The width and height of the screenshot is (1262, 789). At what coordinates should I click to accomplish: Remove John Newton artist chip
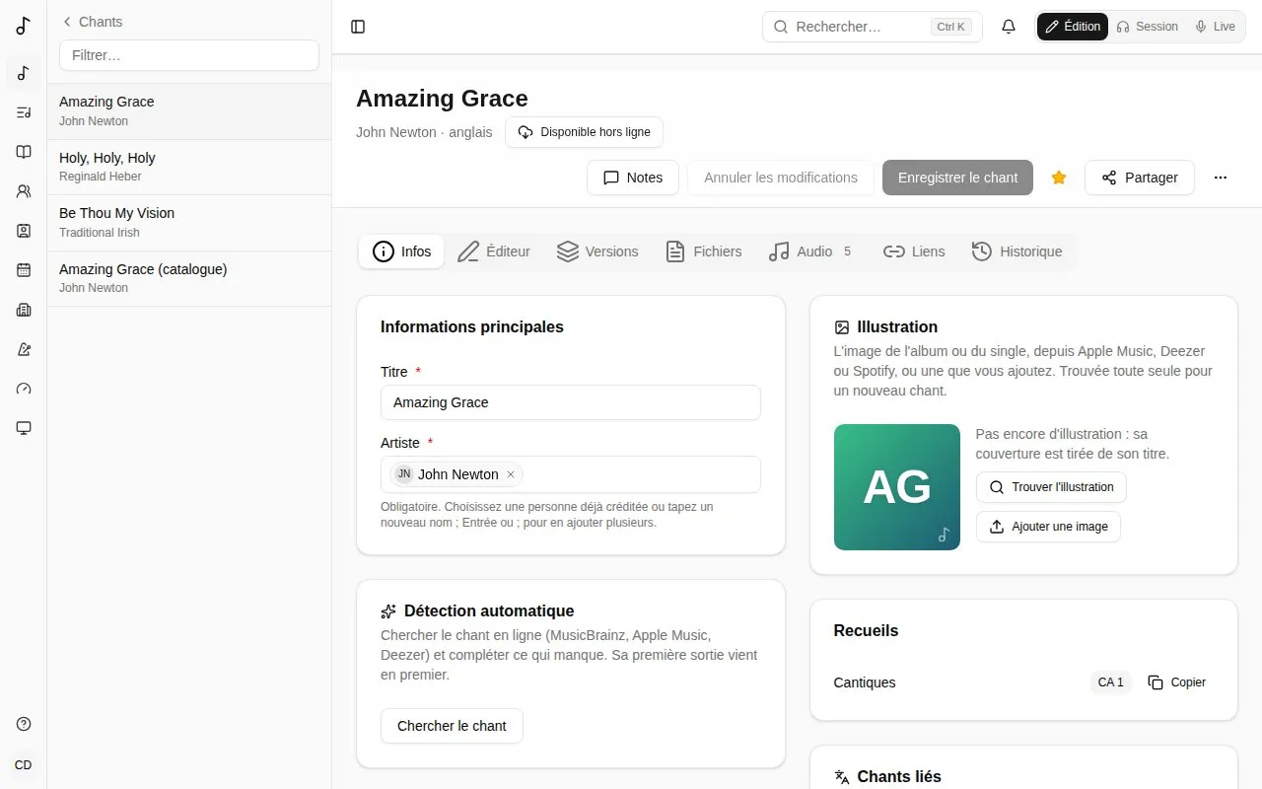pyautogui.click(x=511, y=474)
